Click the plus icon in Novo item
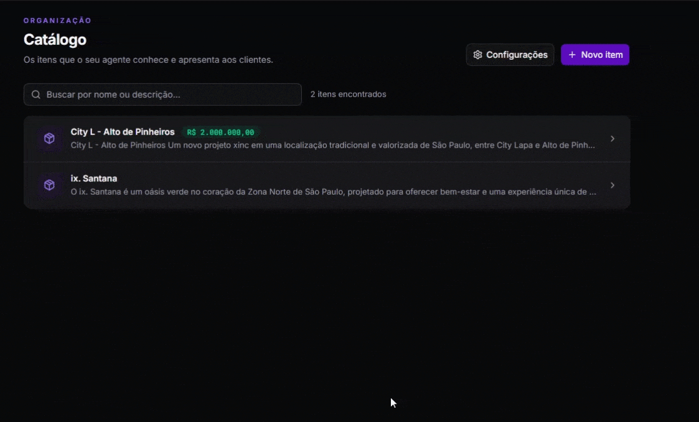 pyautogui.click(x=573, y=55)
